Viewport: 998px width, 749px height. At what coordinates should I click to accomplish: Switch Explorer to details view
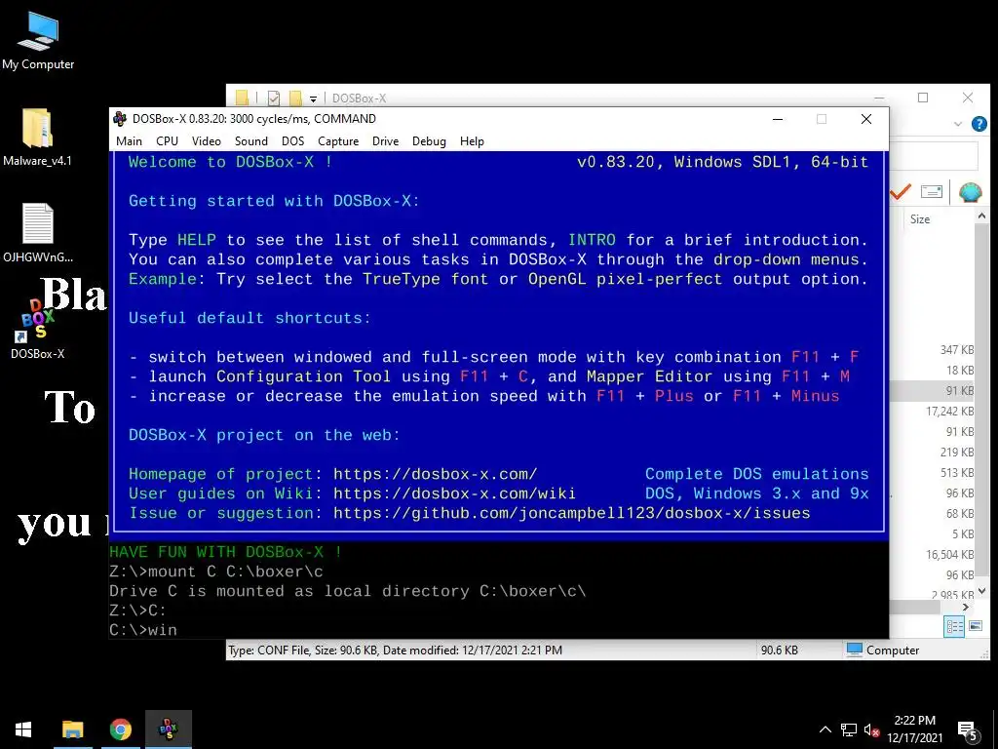tap(953, 627)
